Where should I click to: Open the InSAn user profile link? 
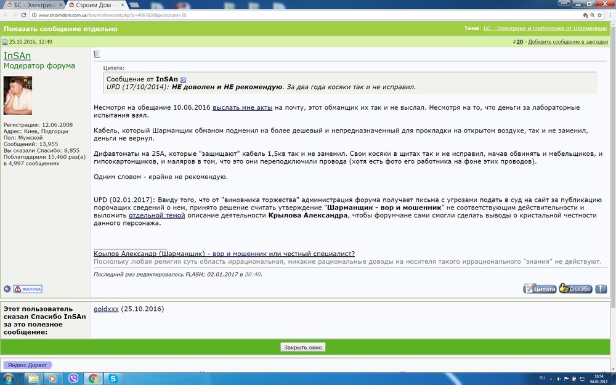coord(17,56)
